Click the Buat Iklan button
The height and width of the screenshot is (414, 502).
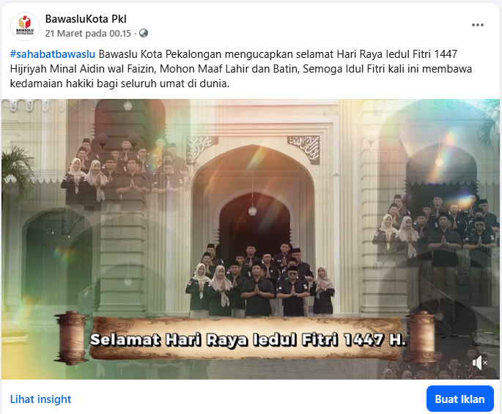click(459, 399)
